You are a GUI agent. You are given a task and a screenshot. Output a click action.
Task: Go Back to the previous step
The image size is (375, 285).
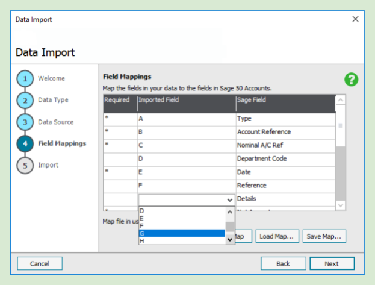(283, 263)
